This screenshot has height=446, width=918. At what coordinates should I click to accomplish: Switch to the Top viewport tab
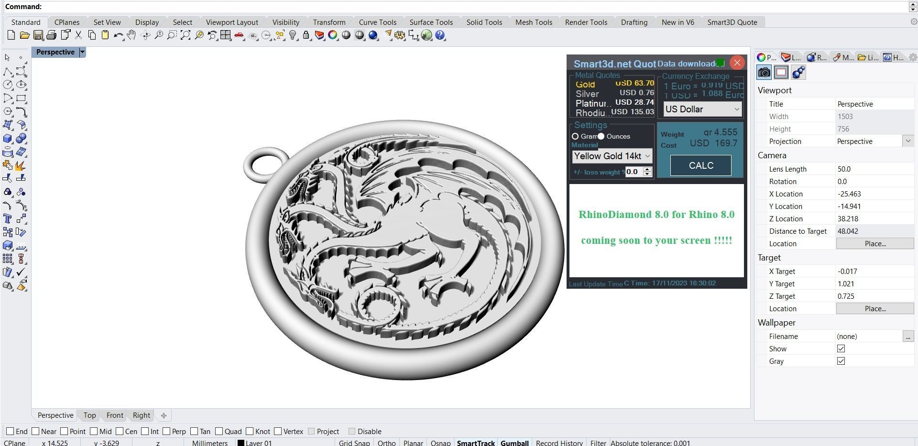pos(89,415)
